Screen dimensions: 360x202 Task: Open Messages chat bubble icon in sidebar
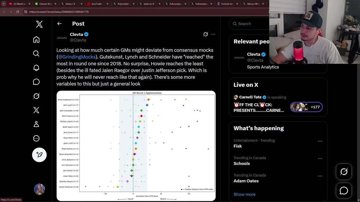pyautogui.click(x=36, y=82)
